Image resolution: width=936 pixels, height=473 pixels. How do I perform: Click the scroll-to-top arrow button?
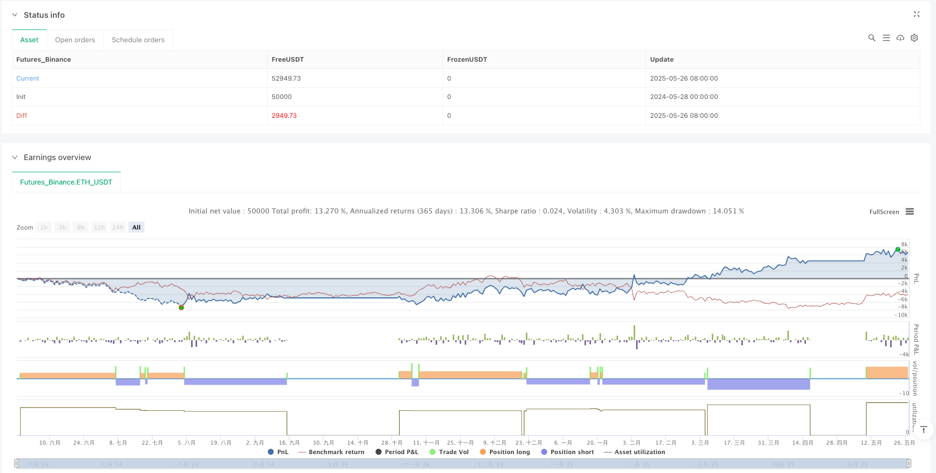click(923, 430)
